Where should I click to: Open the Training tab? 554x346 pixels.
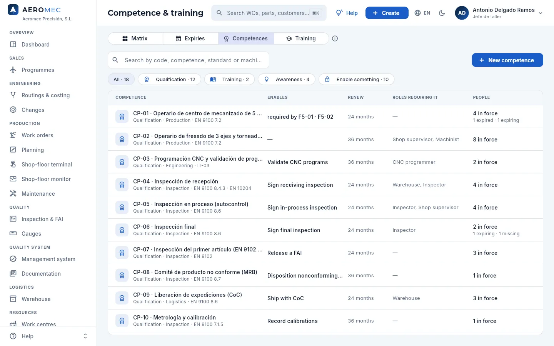point(301,38)
